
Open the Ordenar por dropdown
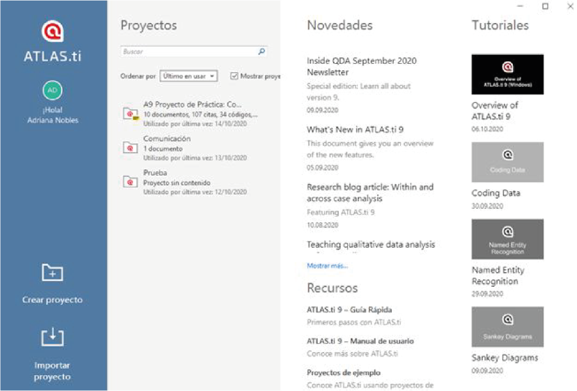click(x=188, y=76)
